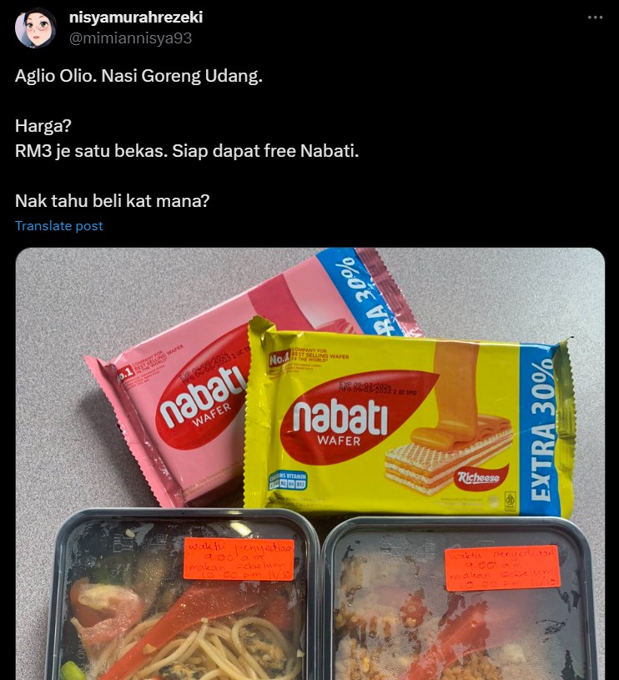The width and height of the screenshot is (619, 680).
Task: Click the nisyamurahrezeki profile avatar
Action: point(36,28)
